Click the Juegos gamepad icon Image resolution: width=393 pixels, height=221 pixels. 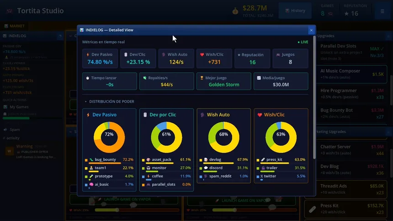[278, 54]
